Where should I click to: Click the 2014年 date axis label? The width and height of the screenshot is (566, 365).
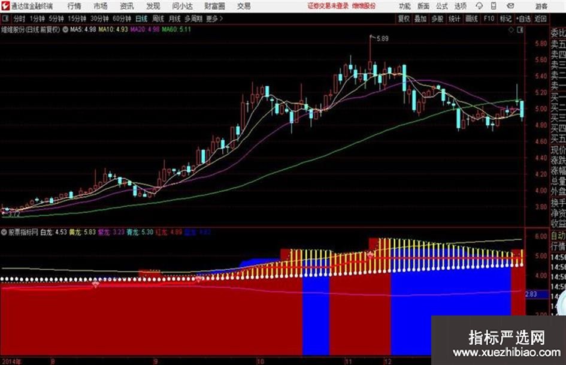(11, 361)
